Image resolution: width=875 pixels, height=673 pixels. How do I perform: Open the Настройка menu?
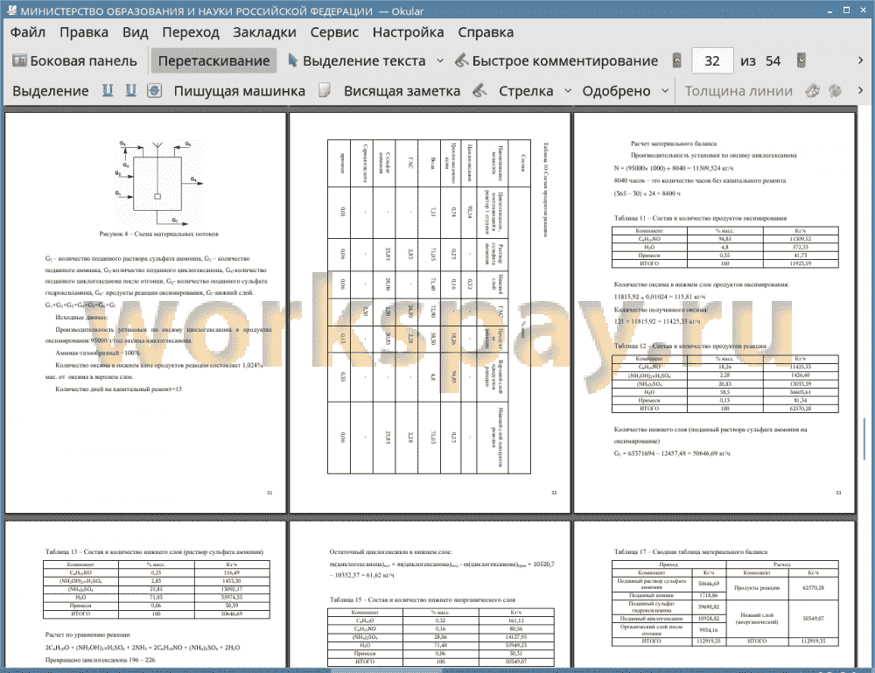[408, 32]
